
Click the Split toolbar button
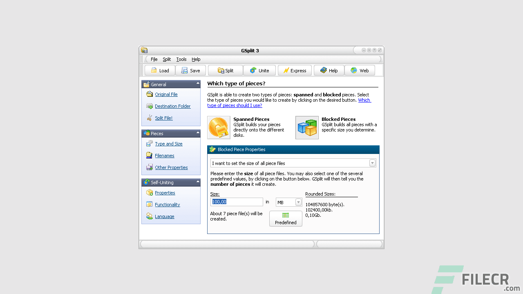226,70
